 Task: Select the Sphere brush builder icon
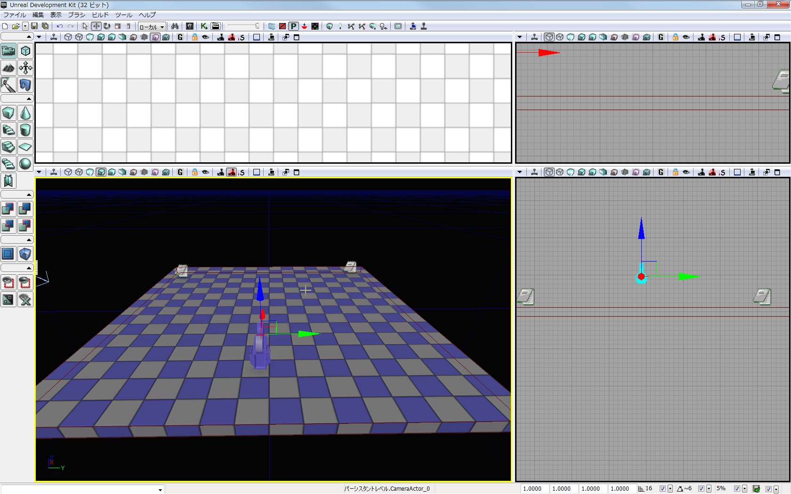[x=25, y=164]
